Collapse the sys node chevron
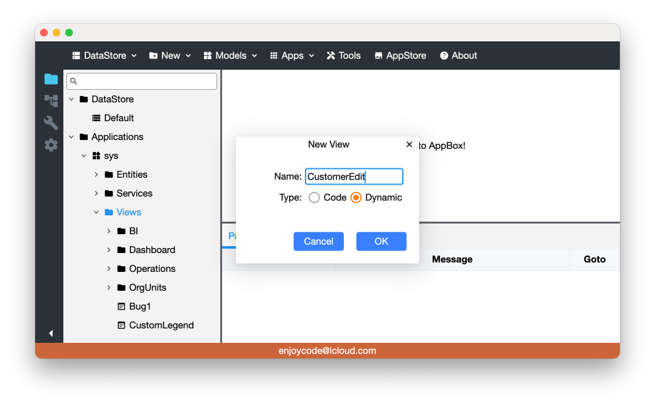Image resolution: width=655 pixels, height=405 pixels. (84, 156)
